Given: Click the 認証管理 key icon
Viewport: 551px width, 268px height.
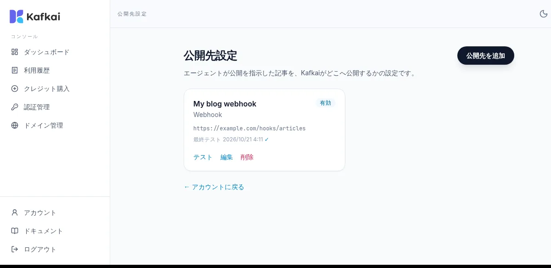Looking at the screenshot, I should (x=15, y=107).
